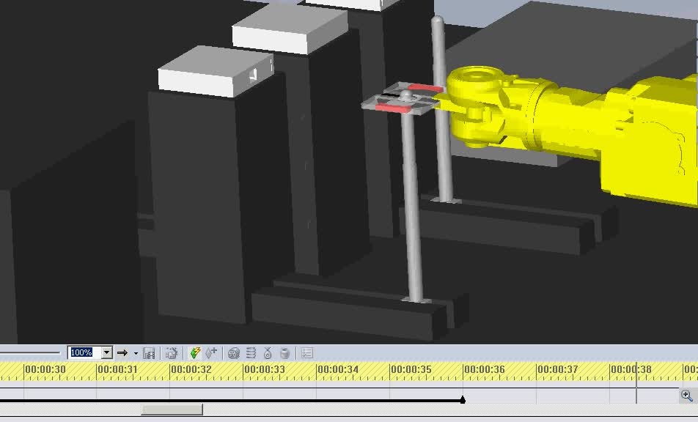Expand the small arrow next to play direction
Screen dimensions: 698x422
[x=136, y=353]
